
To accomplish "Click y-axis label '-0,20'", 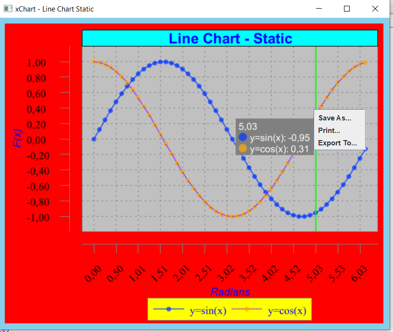I will [38, 156].
